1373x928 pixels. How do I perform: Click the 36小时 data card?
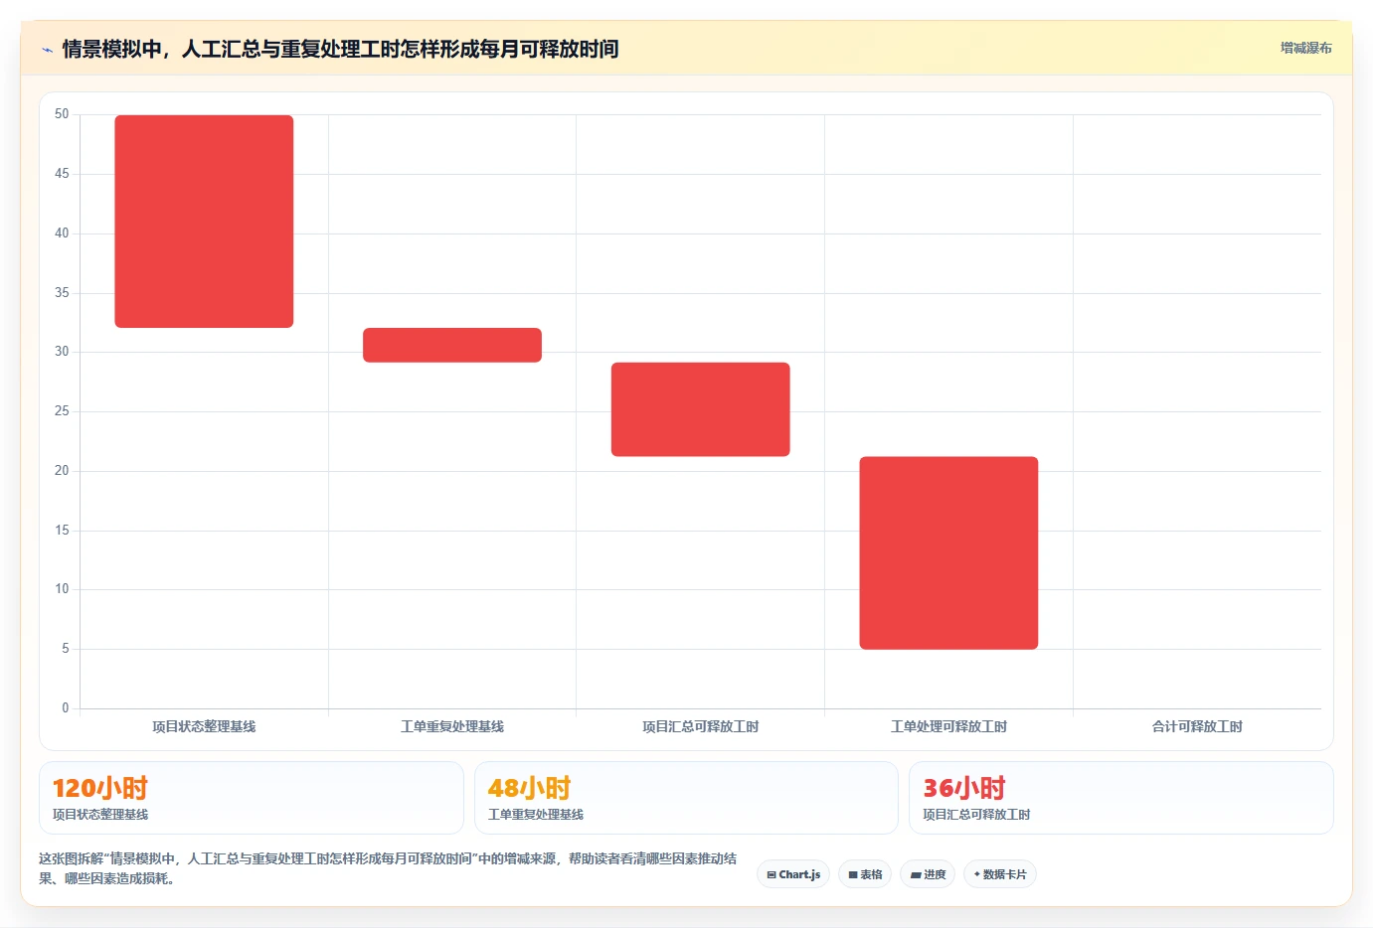(x=1121, y=798)
